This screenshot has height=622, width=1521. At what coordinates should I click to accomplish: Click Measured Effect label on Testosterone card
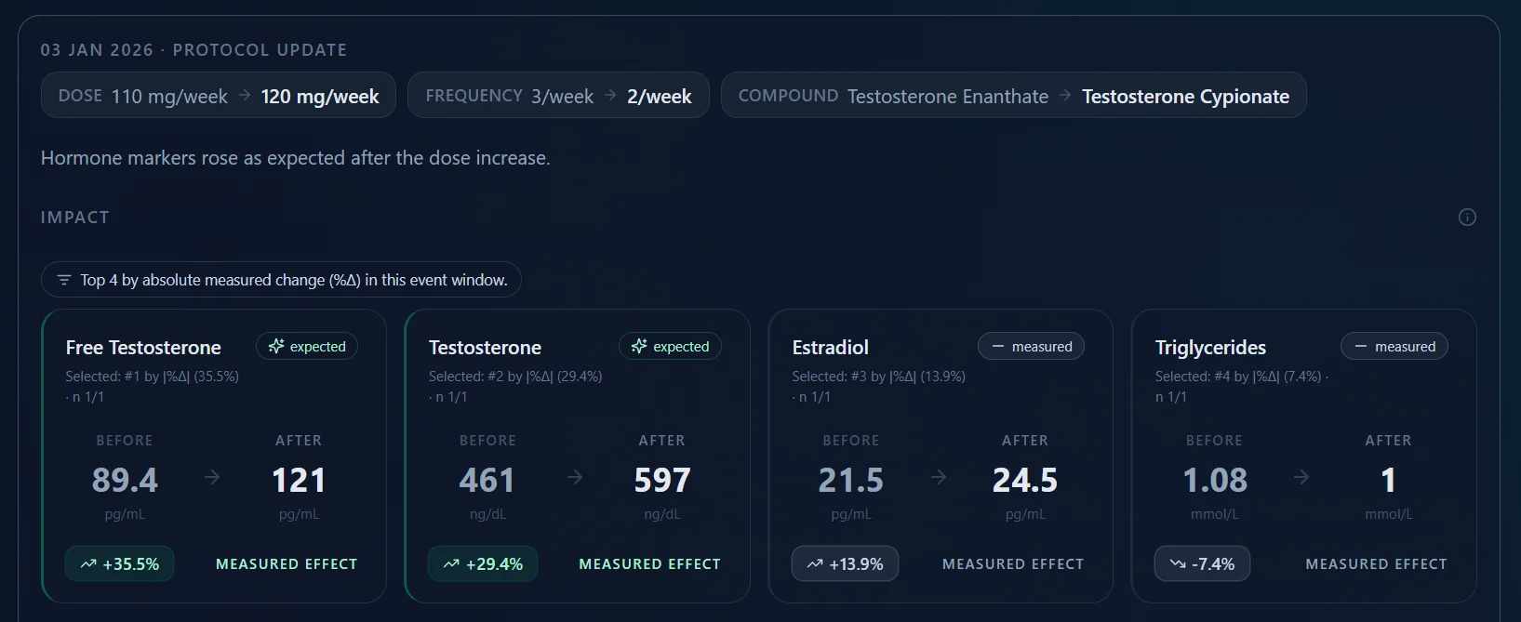click(x=649, y=564)
